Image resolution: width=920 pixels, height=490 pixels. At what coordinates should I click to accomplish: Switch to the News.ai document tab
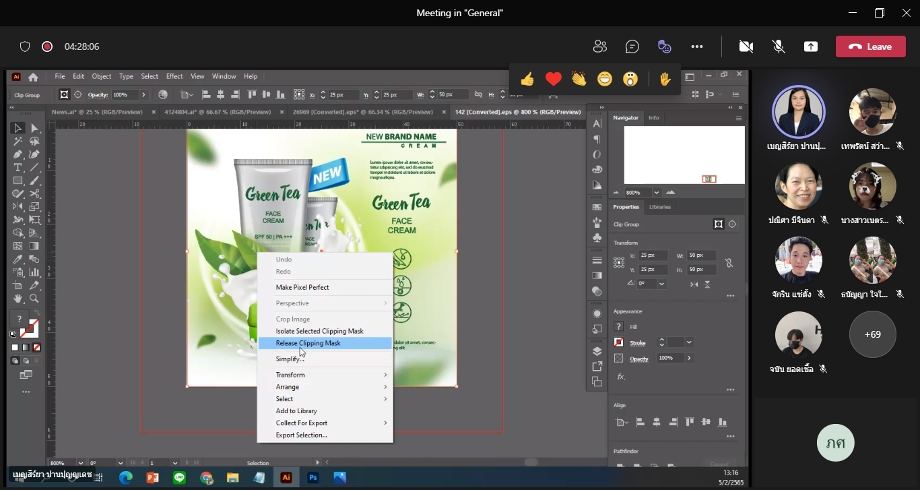[x=97, y=112]
